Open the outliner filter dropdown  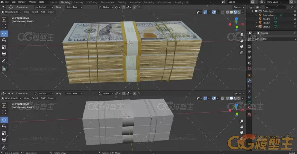coord(293,7)
